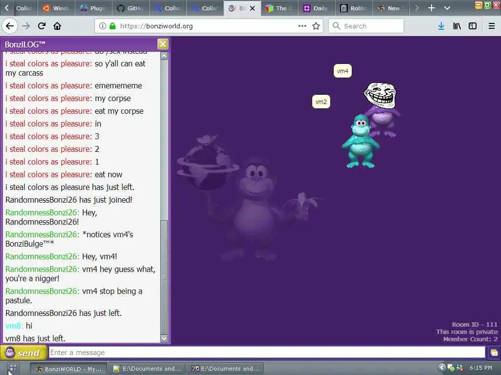Viewport: 501px width, 375px height.
Task: Click the vm4 name label
Action: tap(342, 71)
